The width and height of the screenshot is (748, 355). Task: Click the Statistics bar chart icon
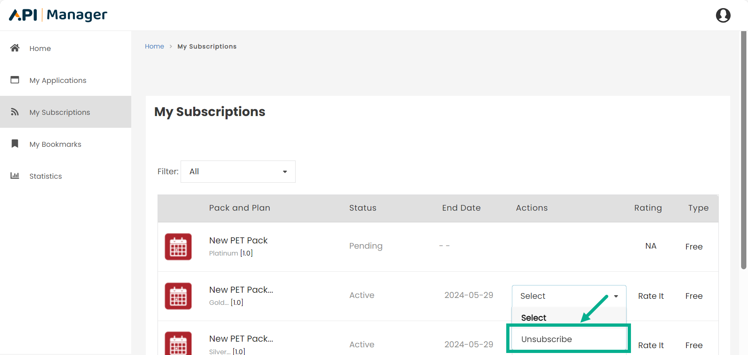click(x=15, y=176)
